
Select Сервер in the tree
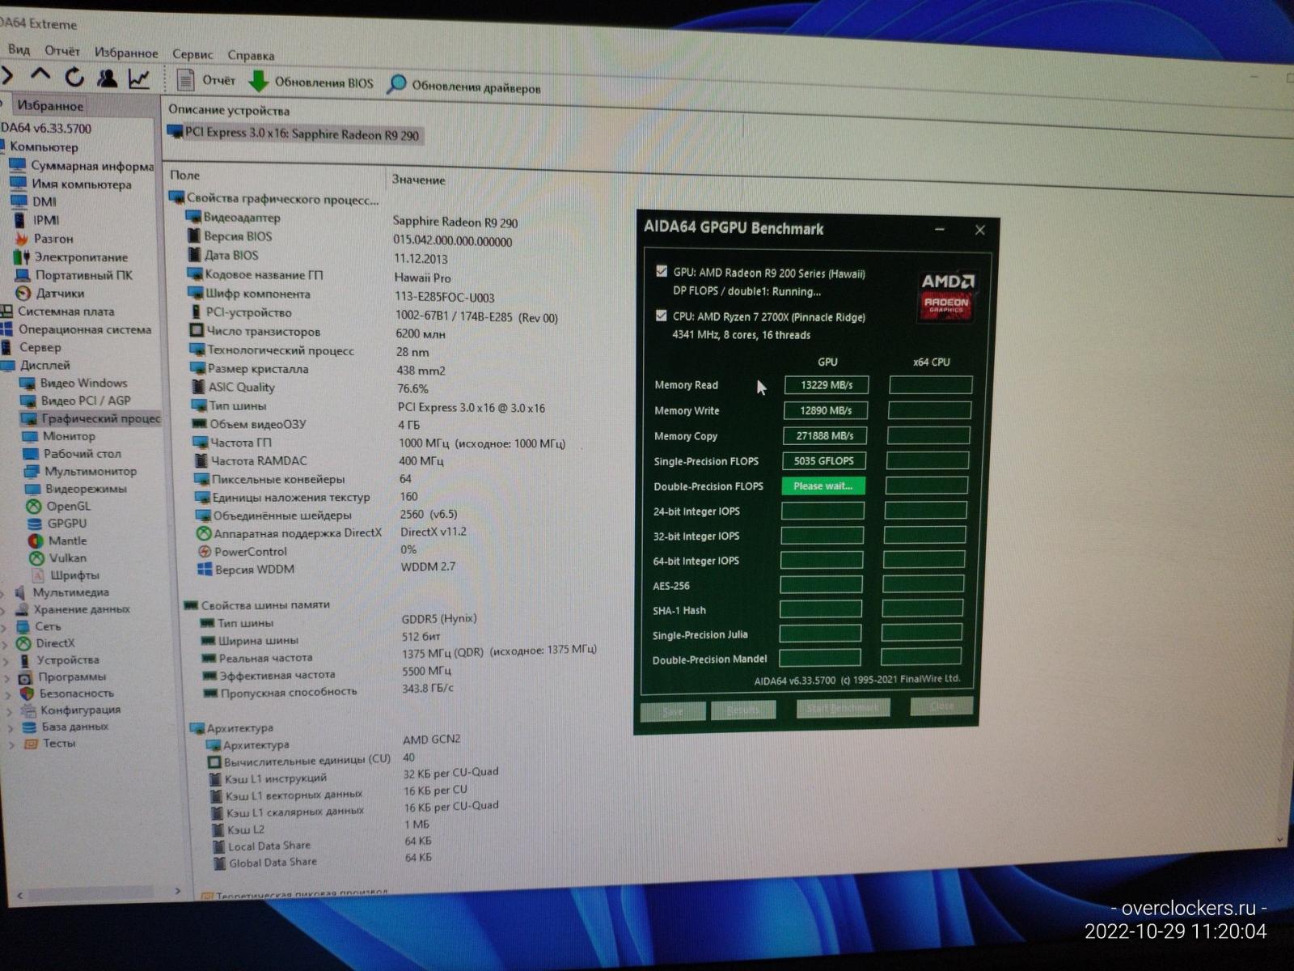40,347
